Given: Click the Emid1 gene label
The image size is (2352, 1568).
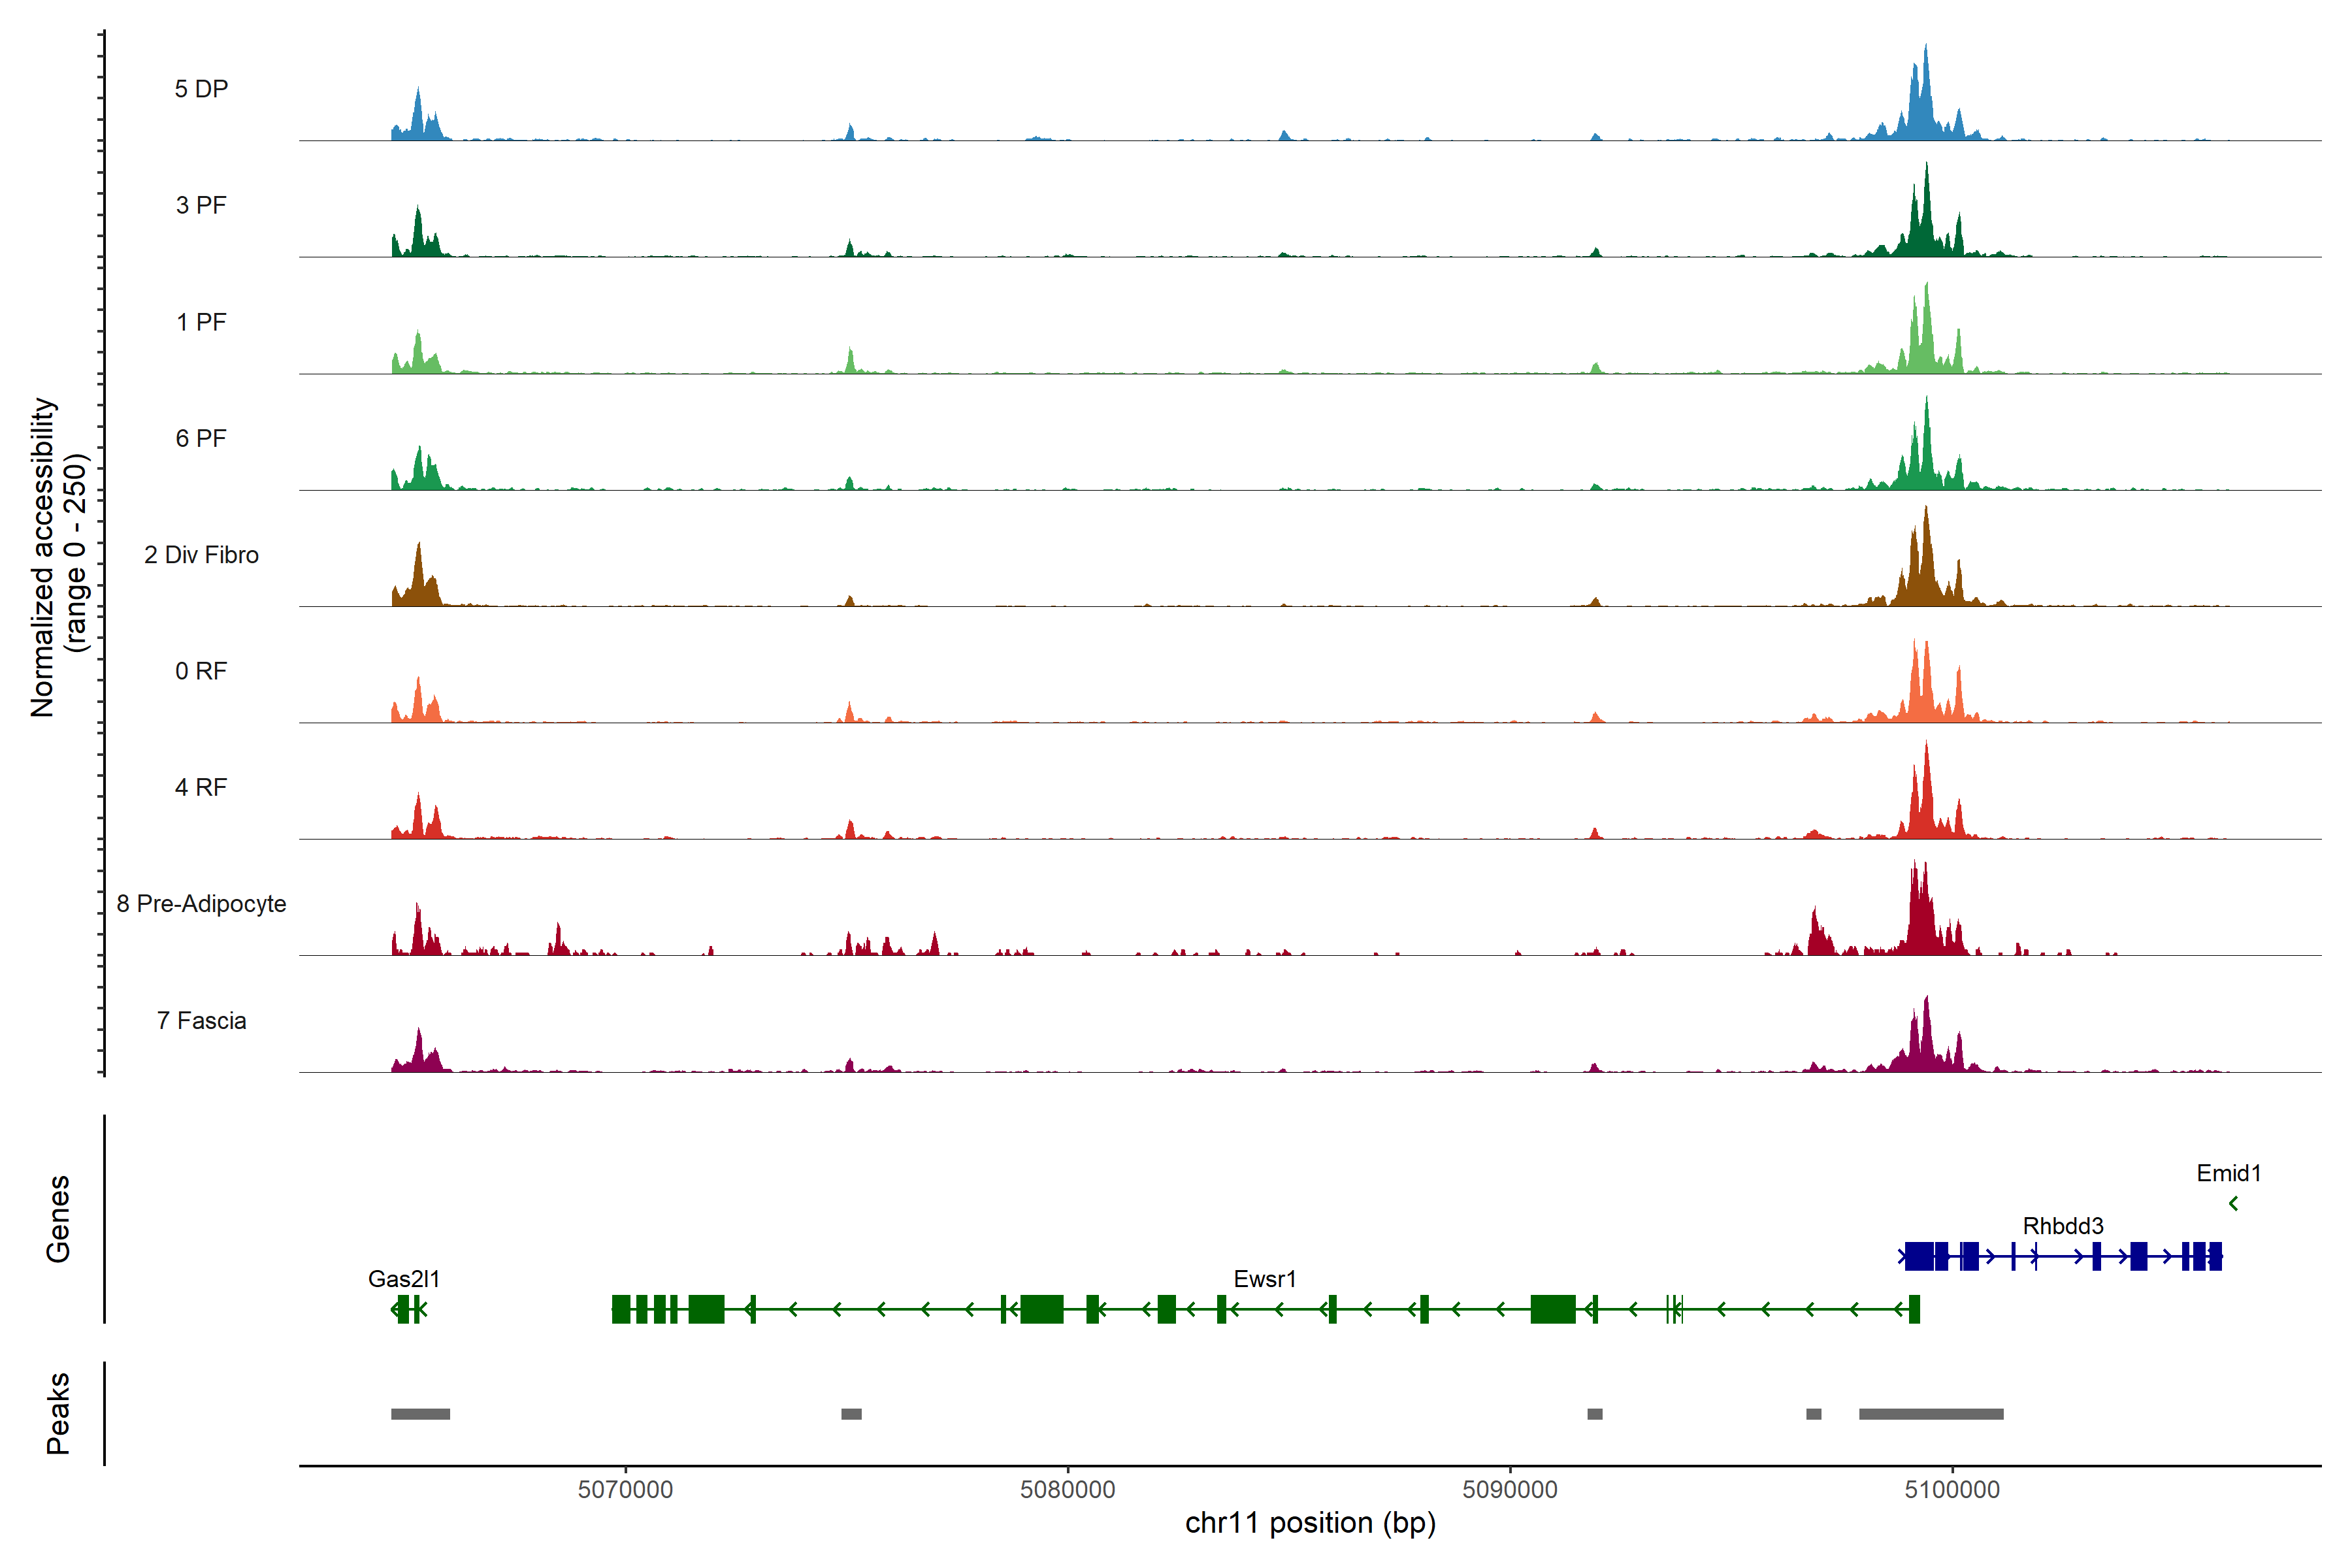Looking at the screenshot, I should coord(2228,1172).
